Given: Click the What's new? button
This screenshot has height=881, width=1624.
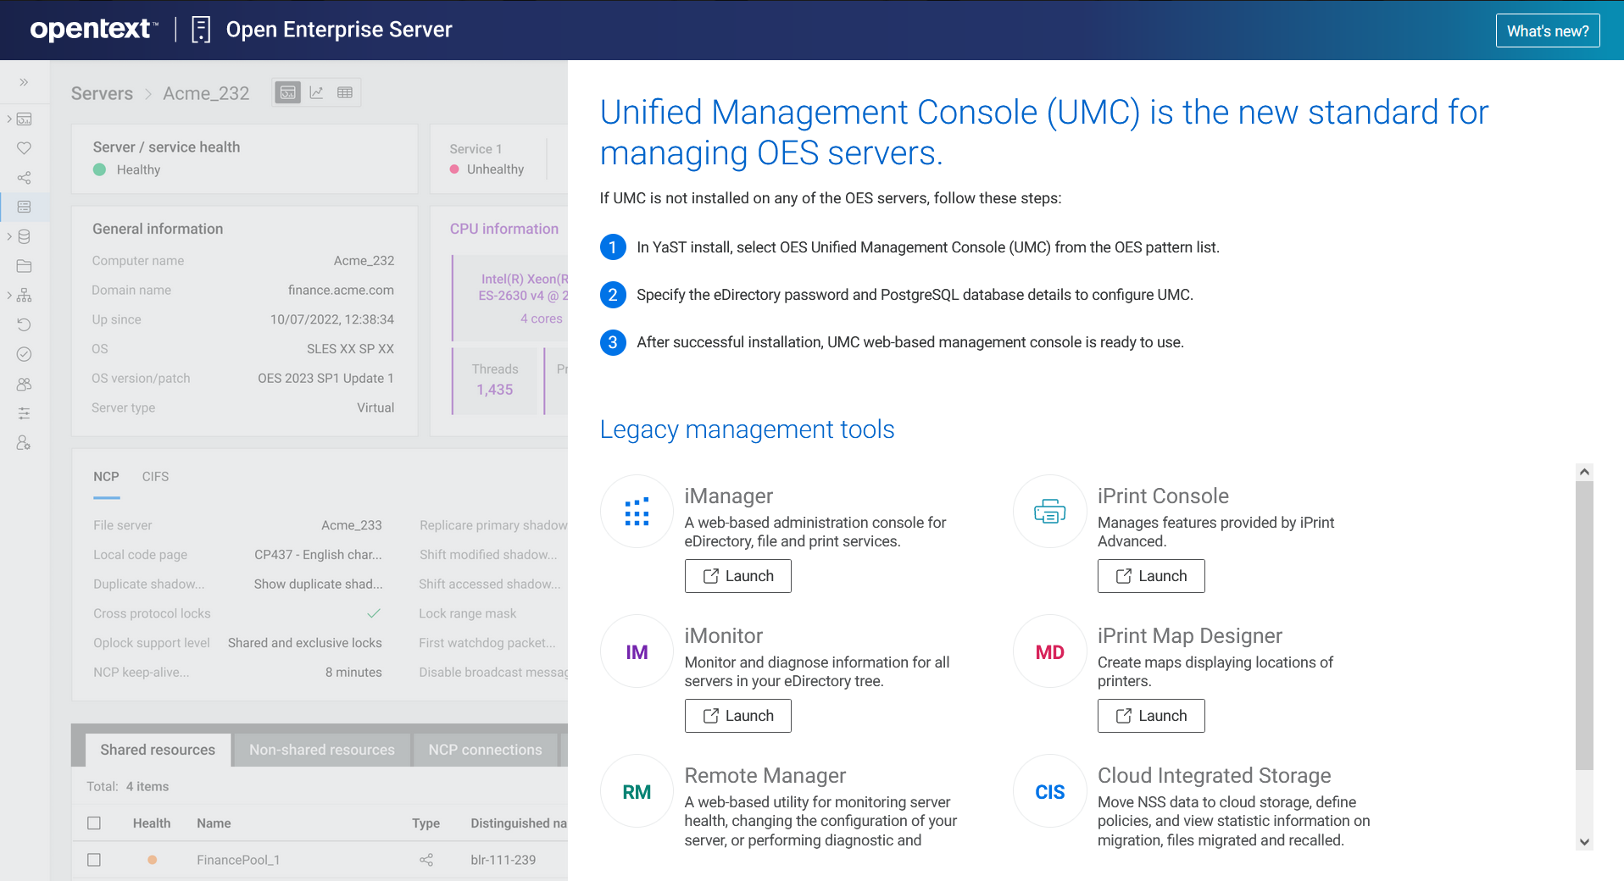Looking at the screenshot, I should (x=1547, y=31).
